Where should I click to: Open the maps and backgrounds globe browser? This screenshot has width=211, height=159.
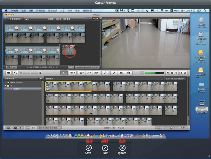coord(185,73)
